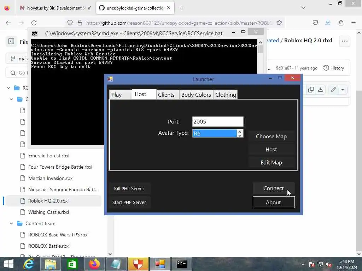
Task: Collapse GitHub file tree side panel
Action: (x=11, y=41)
